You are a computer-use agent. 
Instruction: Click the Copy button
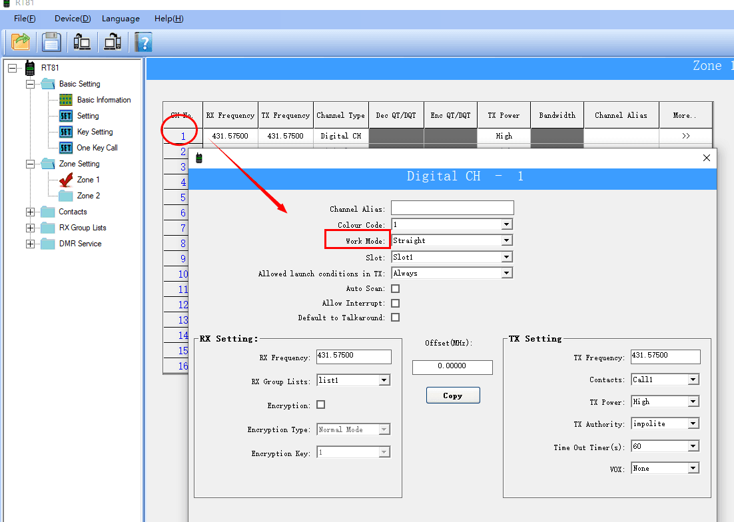(x=453, y=395)
